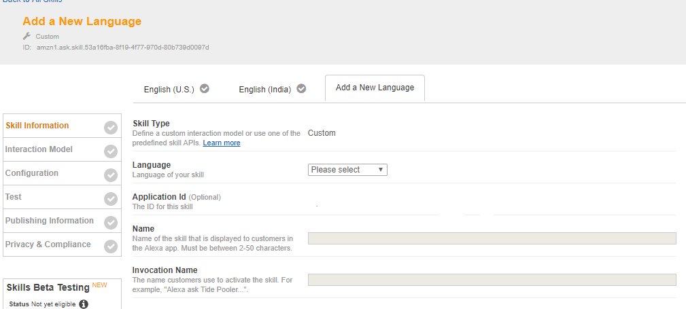Click the checkmark icon beside Interaction Model
The image size is (686, 309).
click(111, 151)
